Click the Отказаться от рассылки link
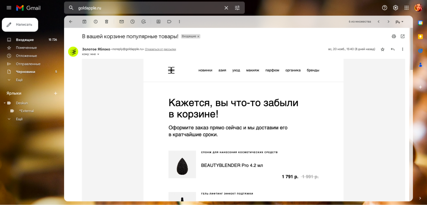 (160, 49)
